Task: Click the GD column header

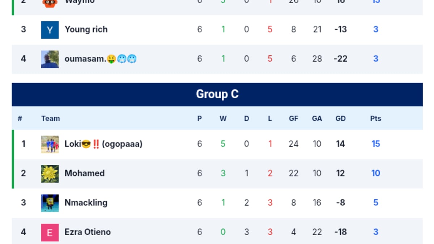Action: coord(340,118)
